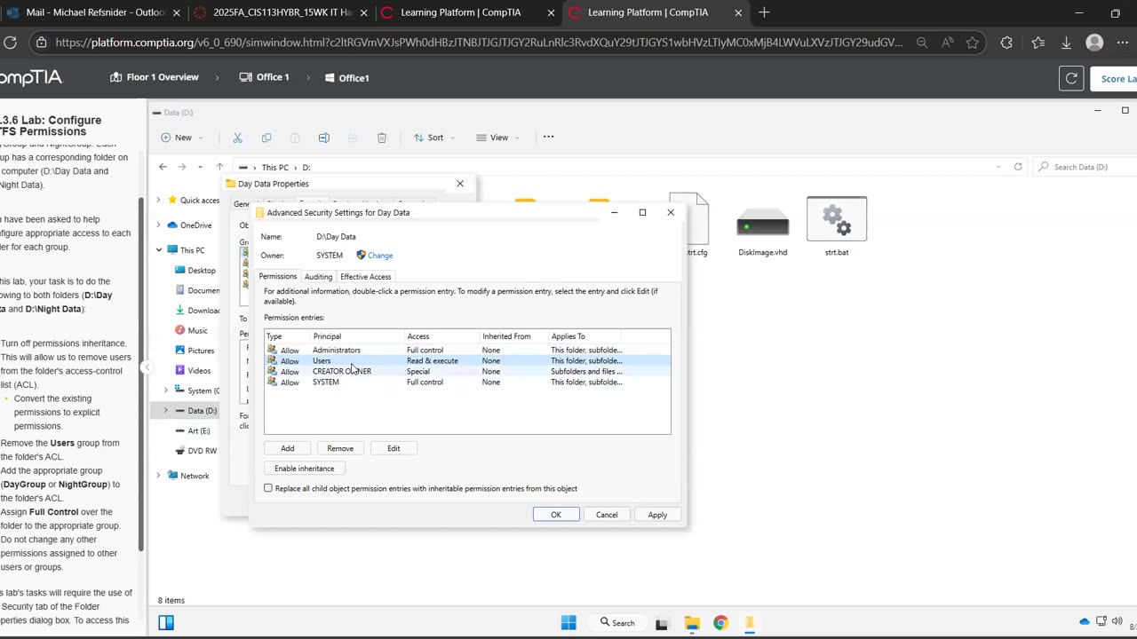
Task: Click Cancel in Advanced Security Settings
Action: [607, 515]
